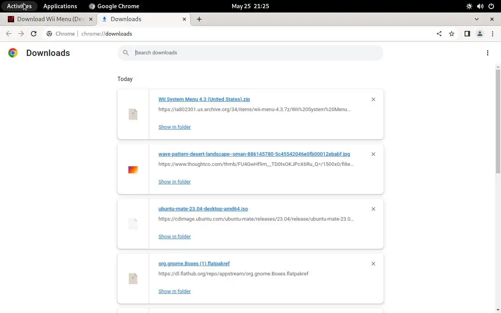The image size is (501, 313).
Task: Select the Downloads tab
Action: (144, 19)
